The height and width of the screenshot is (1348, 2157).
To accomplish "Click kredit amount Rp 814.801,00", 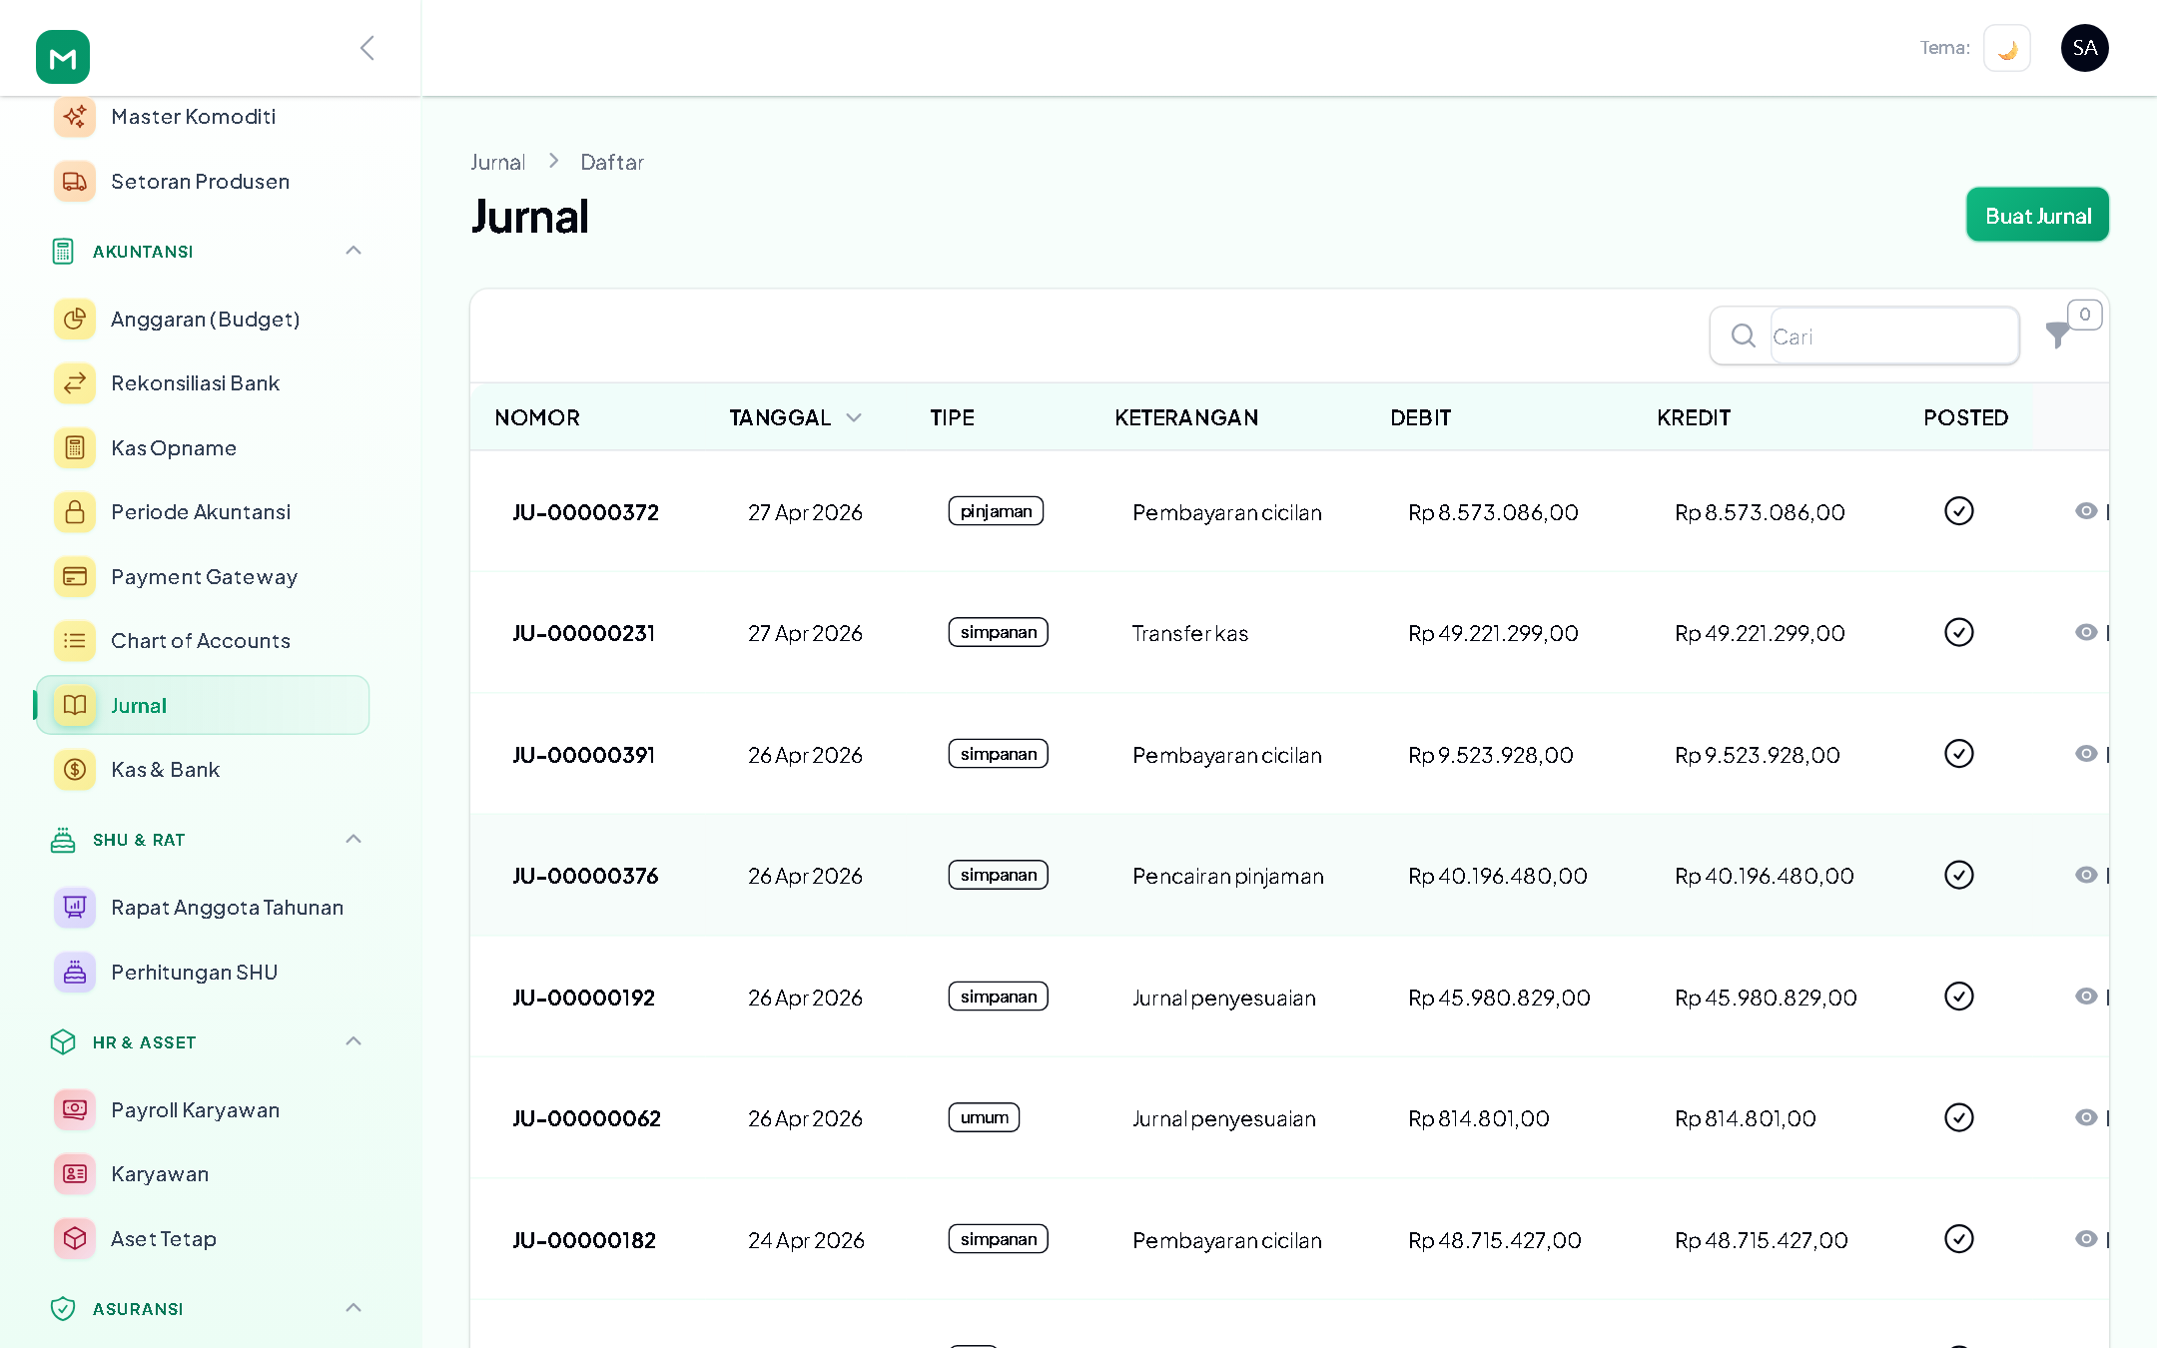I will click(1746, 1118).
